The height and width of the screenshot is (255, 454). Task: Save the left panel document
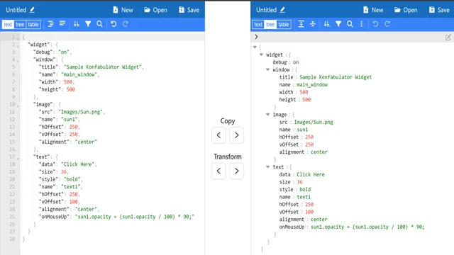189,10
